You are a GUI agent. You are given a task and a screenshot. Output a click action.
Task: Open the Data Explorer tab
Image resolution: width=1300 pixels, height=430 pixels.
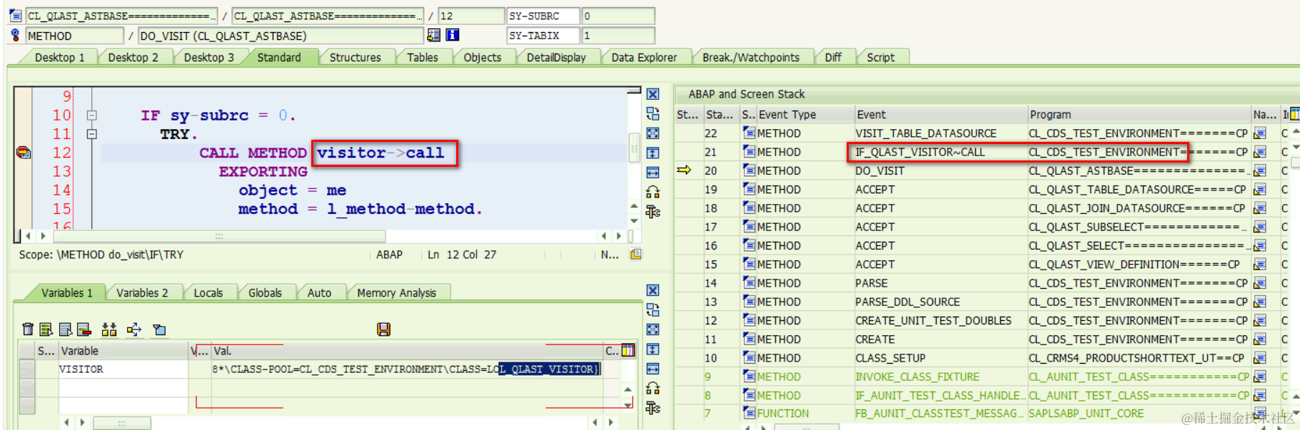(644, 57)
